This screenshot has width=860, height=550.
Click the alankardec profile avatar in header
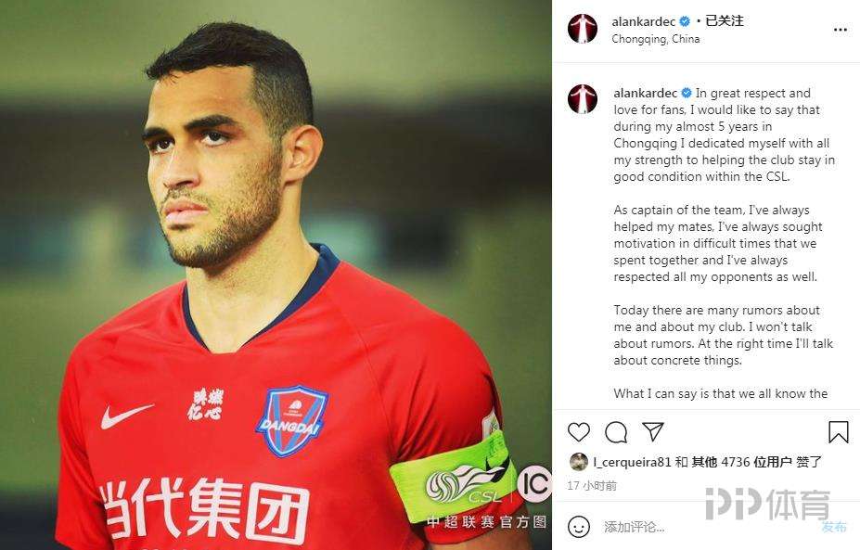click(x=583, y=29)
